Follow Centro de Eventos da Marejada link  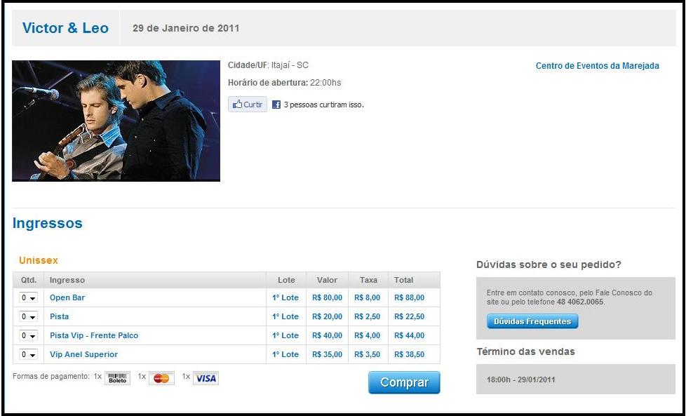pyautogui.click(x=597, y=66)
